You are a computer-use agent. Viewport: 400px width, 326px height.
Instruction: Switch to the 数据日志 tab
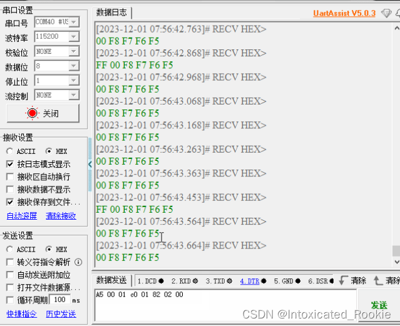click(x=111, y=13)
